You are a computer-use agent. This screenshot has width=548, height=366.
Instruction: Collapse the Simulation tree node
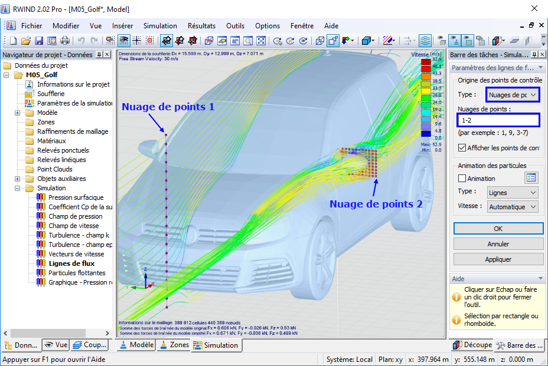click(x=17, y=188)
